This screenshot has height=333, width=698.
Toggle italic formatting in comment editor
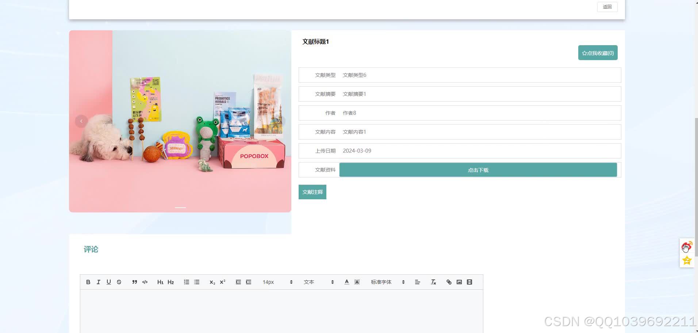[x=98, y=282]
